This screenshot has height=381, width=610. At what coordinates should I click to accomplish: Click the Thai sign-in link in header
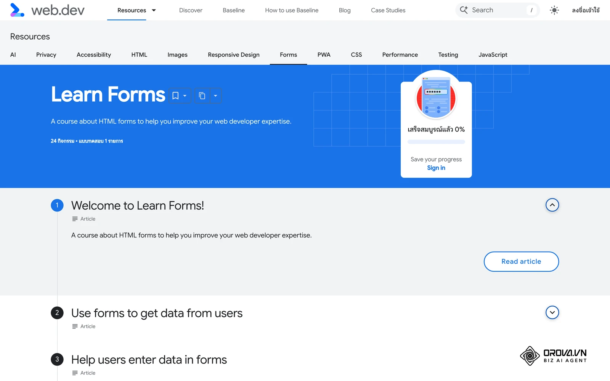pos(586,10)
